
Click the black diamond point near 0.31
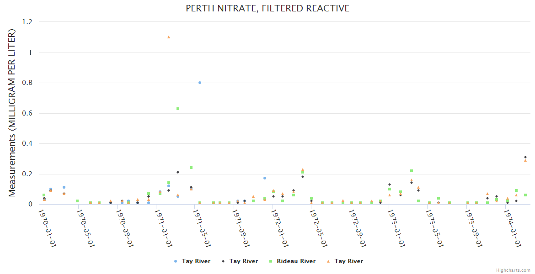pyautogui.click(x=525, y=157)
